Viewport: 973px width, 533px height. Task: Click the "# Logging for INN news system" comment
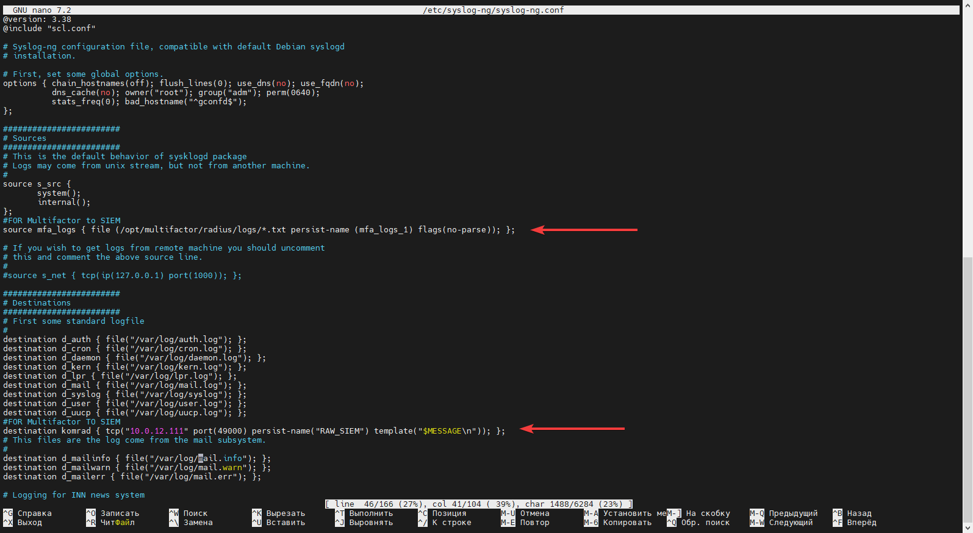(x=74, y=495)
